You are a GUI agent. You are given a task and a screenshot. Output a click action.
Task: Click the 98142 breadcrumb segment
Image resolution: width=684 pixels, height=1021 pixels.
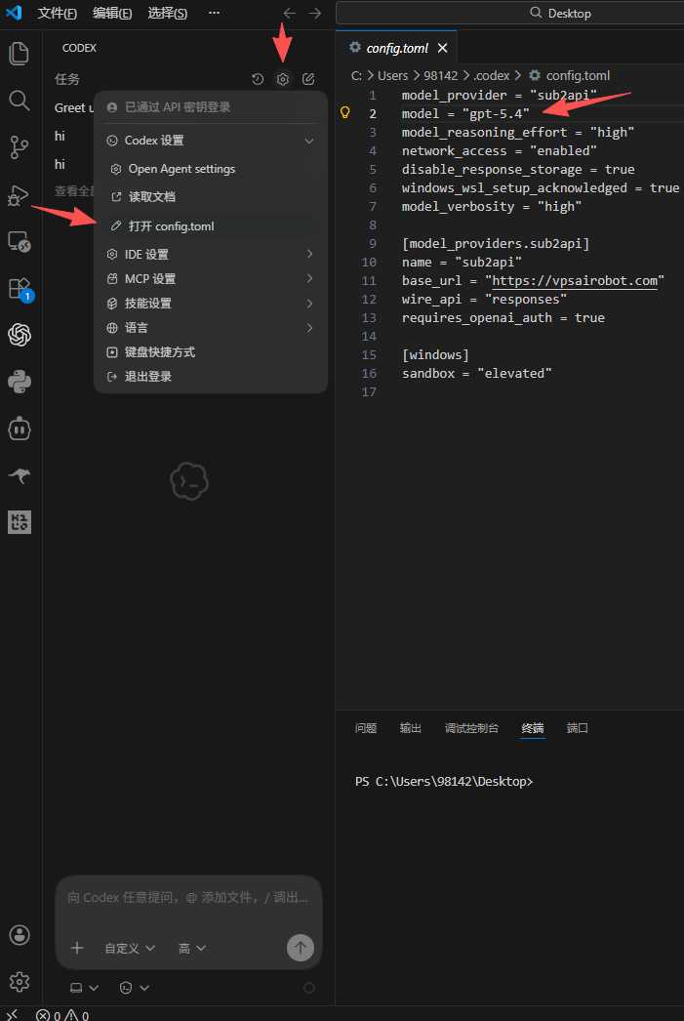(x=441, y=76)
